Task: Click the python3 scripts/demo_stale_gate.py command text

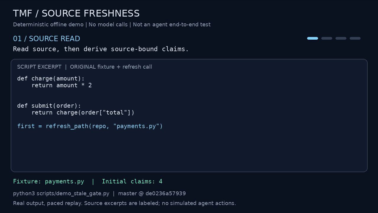Action: coord(61,193)
